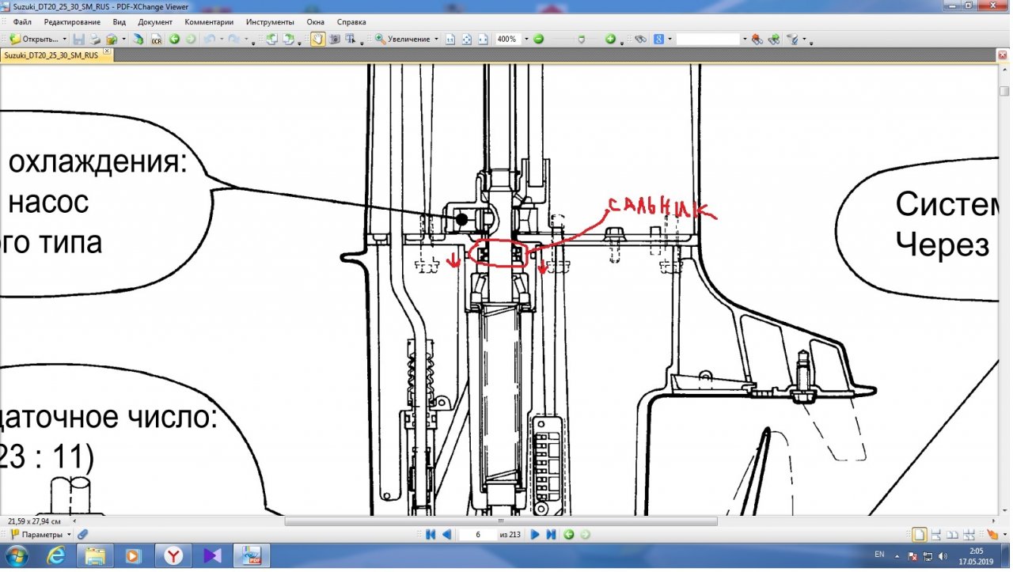The height and width of the screenshot is (572, 1013).
Task: Click the Snapshot camera tool
Action: [334, 39]
